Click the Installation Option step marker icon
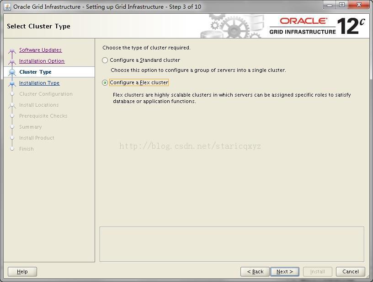This screenshot has height=282, width=373. (12, 62)
